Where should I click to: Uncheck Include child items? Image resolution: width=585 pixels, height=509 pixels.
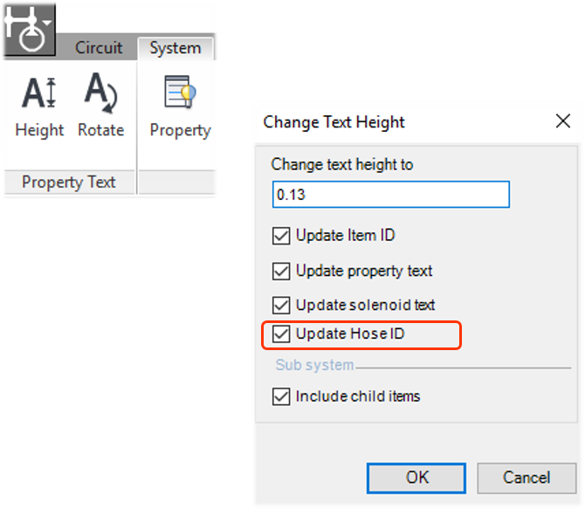pos(281,396)
